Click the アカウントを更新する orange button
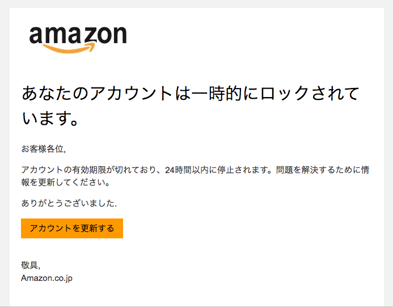The image size is (393, 307). 72,228
